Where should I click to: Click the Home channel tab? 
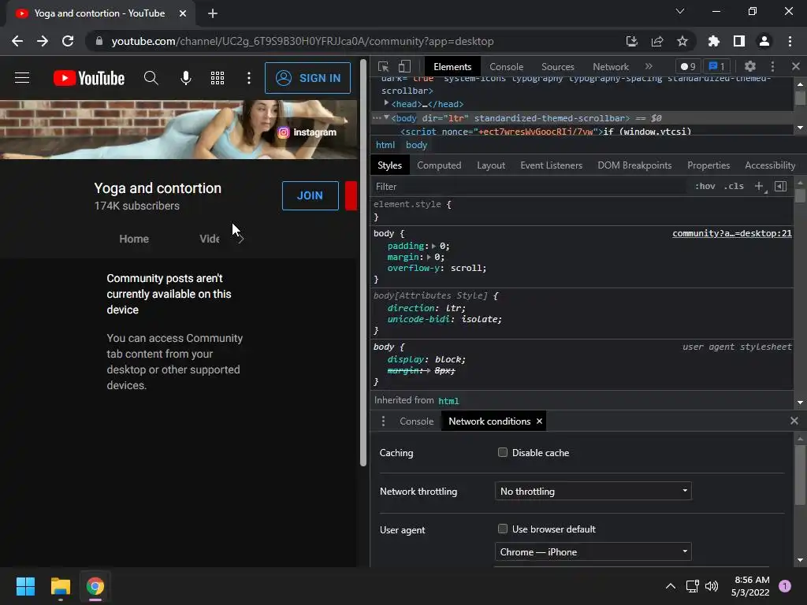click(x=134, y=239)
